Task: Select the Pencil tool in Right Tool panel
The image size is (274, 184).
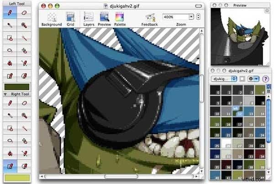Action: click(10, 103)
